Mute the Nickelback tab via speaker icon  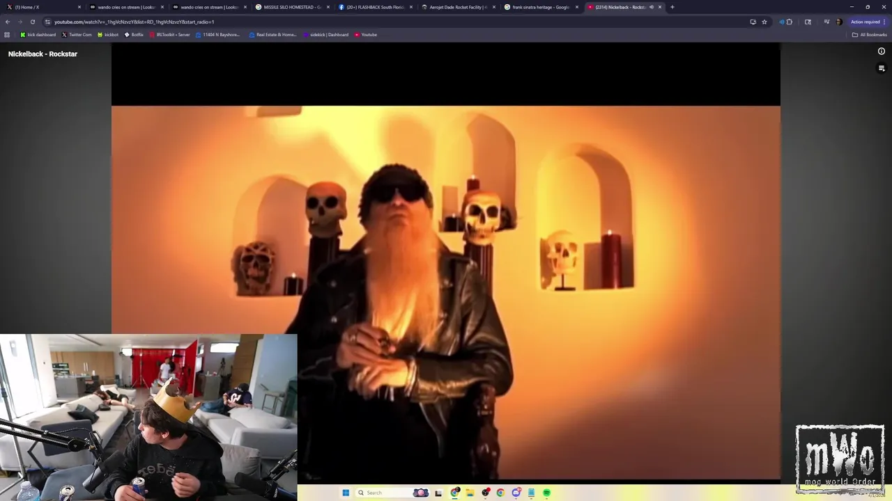[x=652, y=7]
